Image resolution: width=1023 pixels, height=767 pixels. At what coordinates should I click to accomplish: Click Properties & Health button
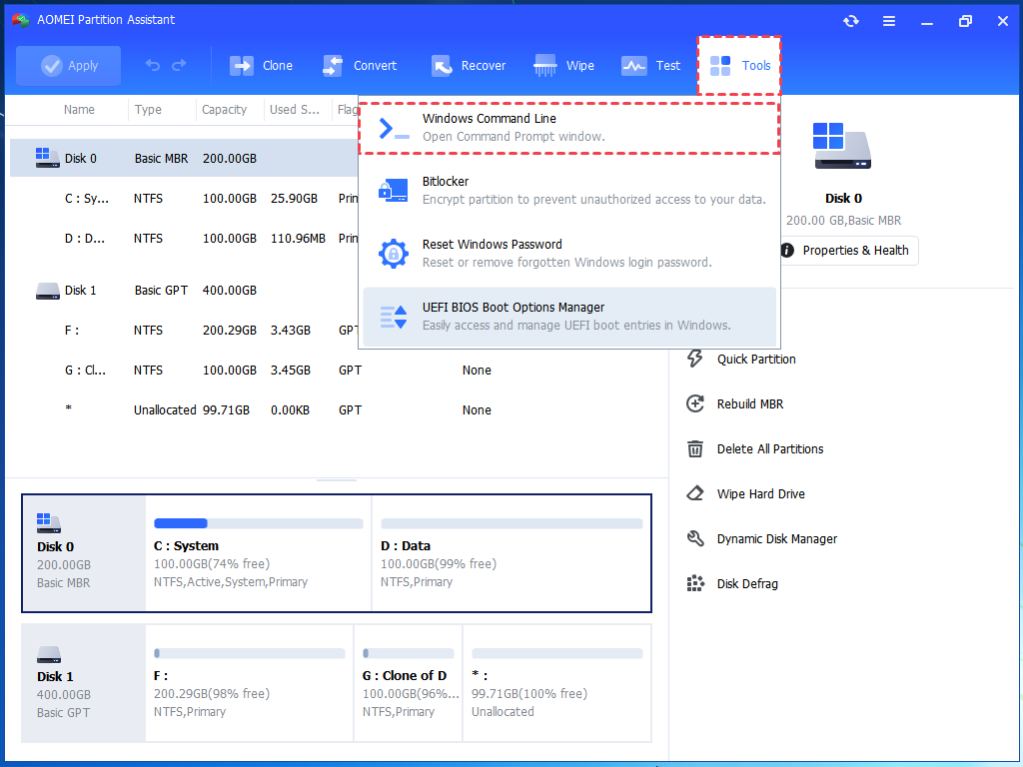coord(847,251)
